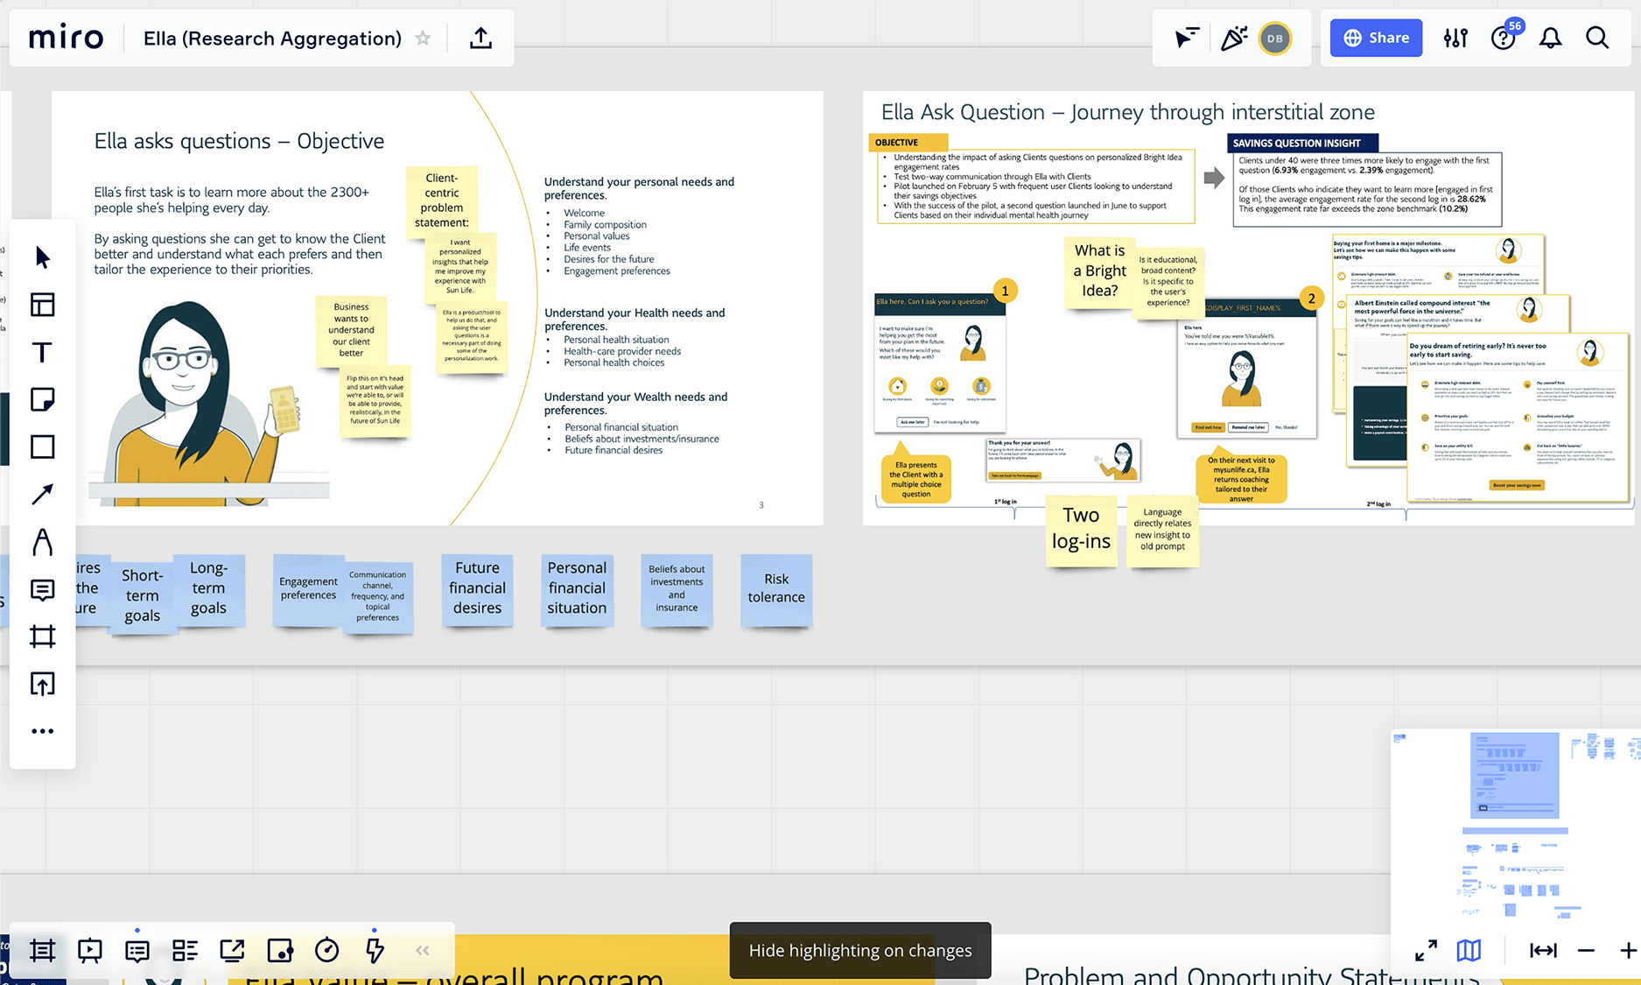Star the Ella (Research Aggregation) board
Screen dimensions: 1641x985
(x=423, y=38)
